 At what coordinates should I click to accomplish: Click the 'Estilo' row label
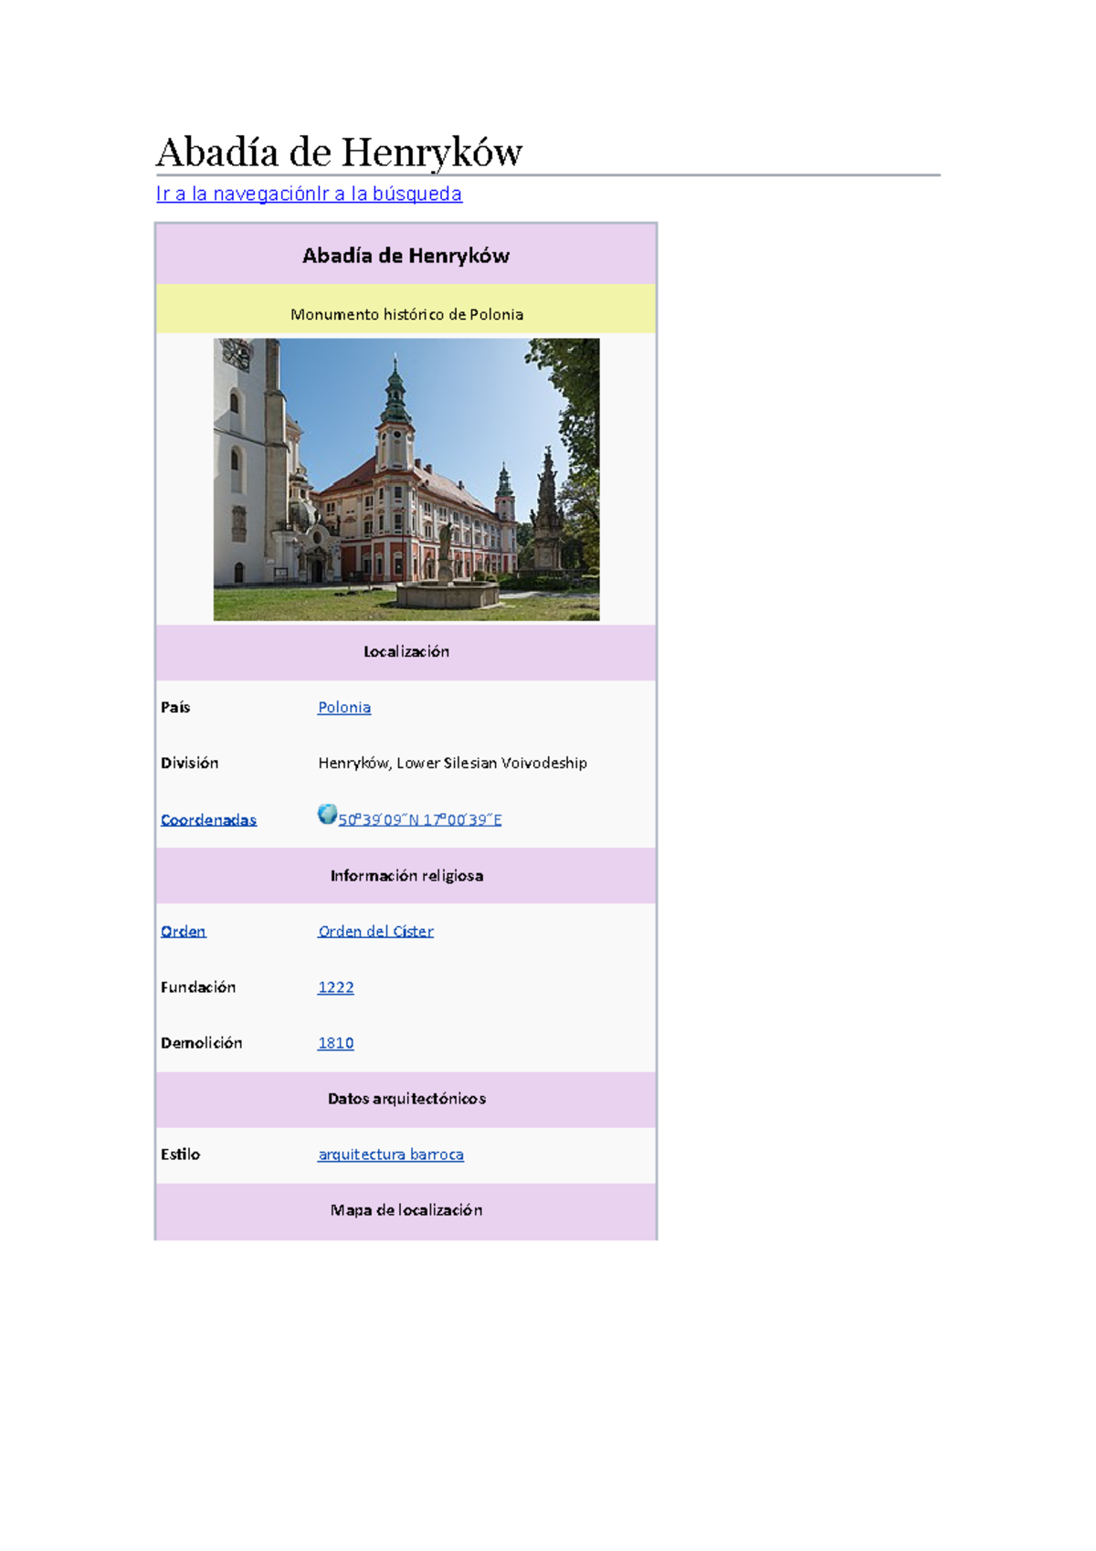(x=180, y=1155)
